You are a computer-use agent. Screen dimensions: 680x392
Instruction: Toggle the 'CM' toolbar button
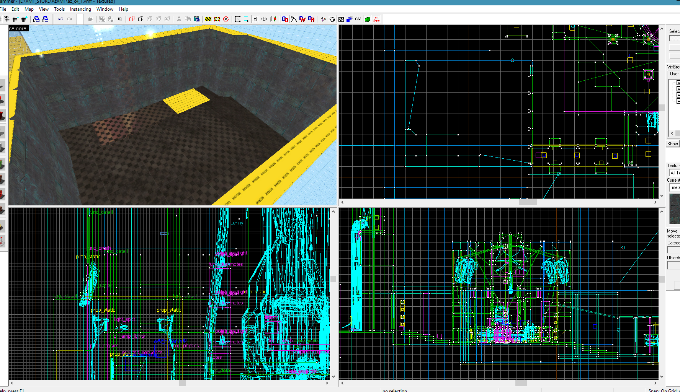tap(358, 19)
